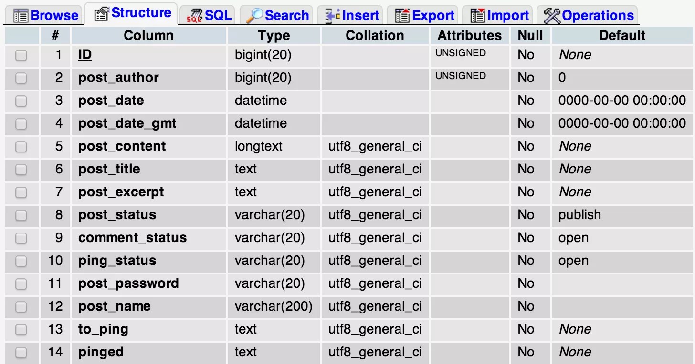Open the Browse tab icon
This screenshot has height=364, width=695.
tap(20, 15)
